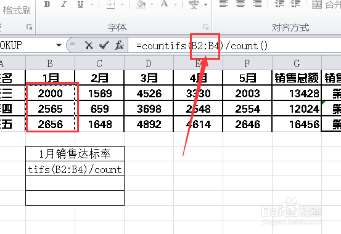Open Name Box dropdown arrow
Viewport: 341px width, 234px height.
(x=59, y=45)
